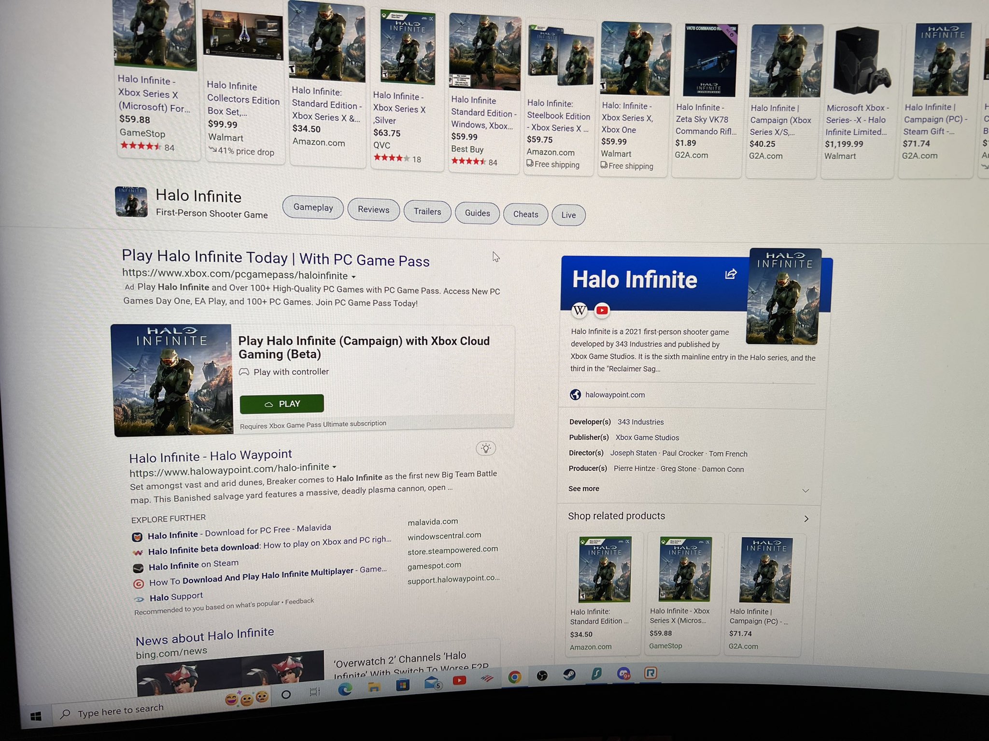Open the YouTube app on taskbar

point(459,680)
